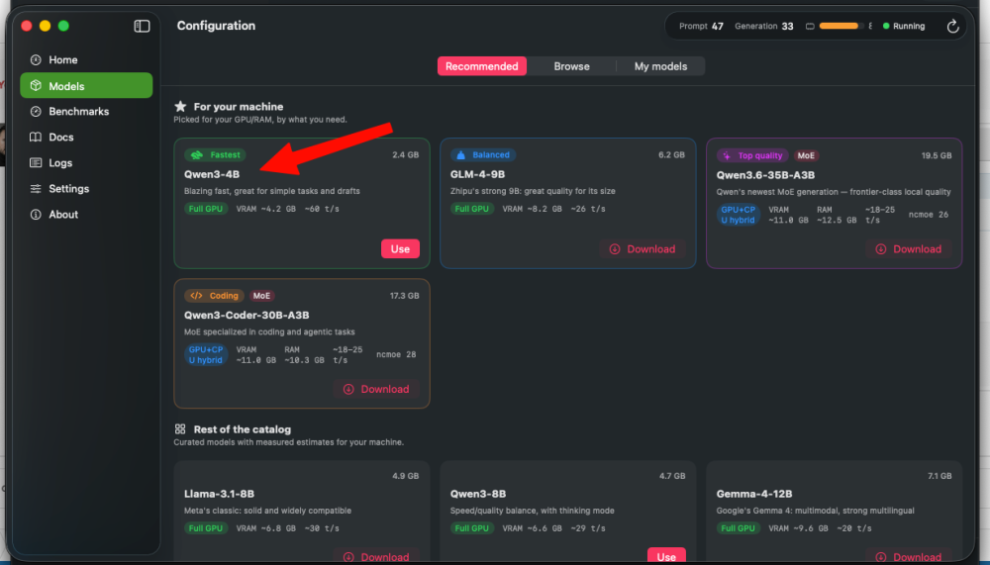Click the refresh icon in top bar
The height and width of the screenshot is (565, 990).
pos(952,26)
